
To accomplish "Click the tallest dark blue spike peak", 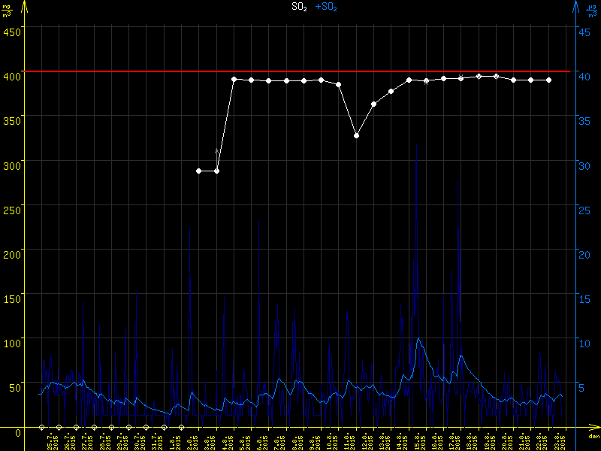I will [x=417, y=145].
